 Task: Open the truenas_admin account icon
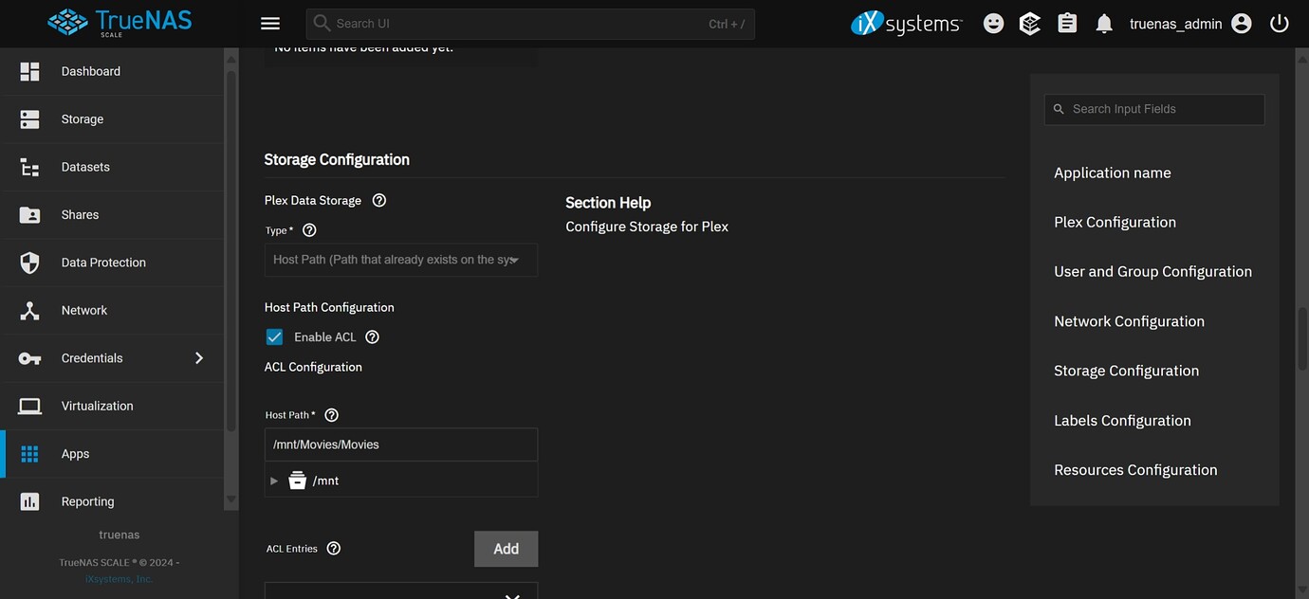point(1241,22)
